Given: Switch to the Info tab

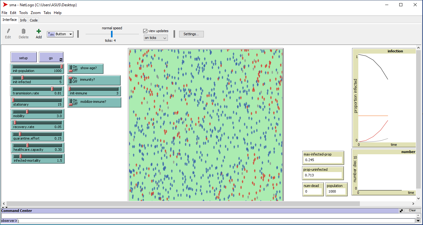Looking at the screenshot, I should tap(23, 20).
